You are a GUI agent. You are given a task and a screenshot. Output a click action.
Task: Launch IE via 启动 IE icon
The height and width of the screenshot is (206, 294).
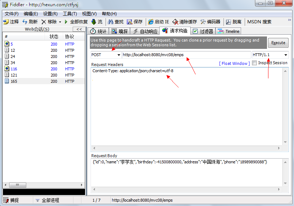[150, 22]
